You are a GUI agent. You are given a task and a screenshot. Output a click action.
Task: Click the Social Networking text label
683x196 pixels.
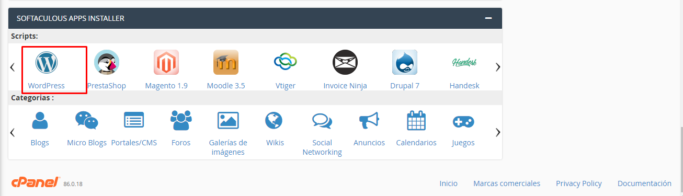pos(322,147)
